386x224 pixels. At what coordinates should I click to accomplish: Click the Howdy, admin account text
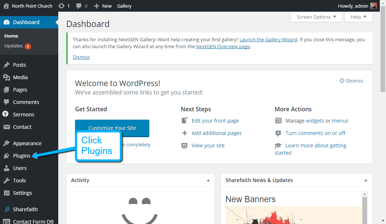point(353,6)
